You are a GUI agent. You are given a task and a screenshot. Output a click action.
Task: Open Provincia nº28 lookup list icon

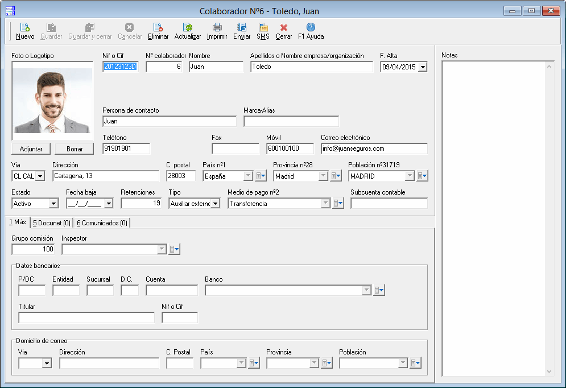tap(336, 176)
